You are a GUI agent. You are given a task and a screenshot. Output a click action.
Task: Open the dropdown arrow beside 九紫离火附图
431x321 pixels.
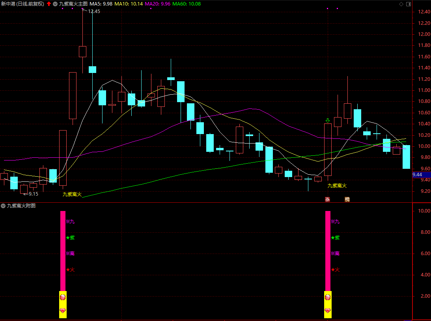(3, 206)
